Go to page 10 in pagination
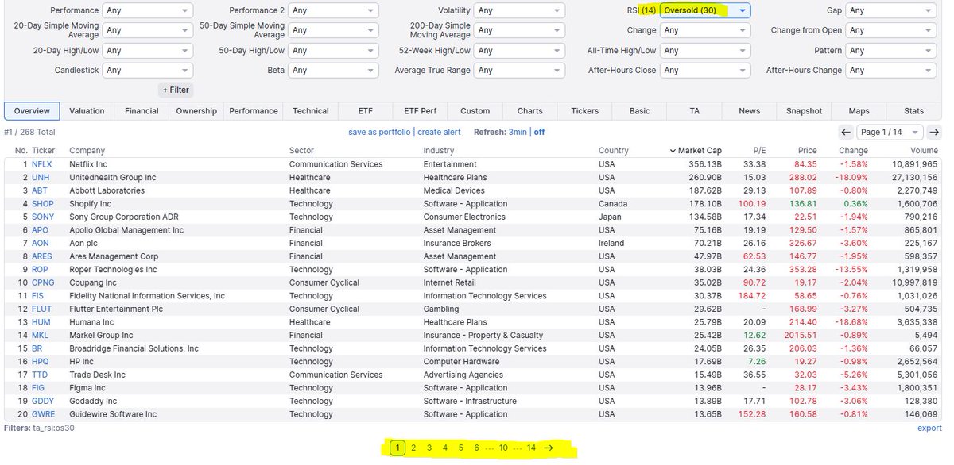This screenshot has height=465, width=954. pyautogui.click(x=503, y=448)
